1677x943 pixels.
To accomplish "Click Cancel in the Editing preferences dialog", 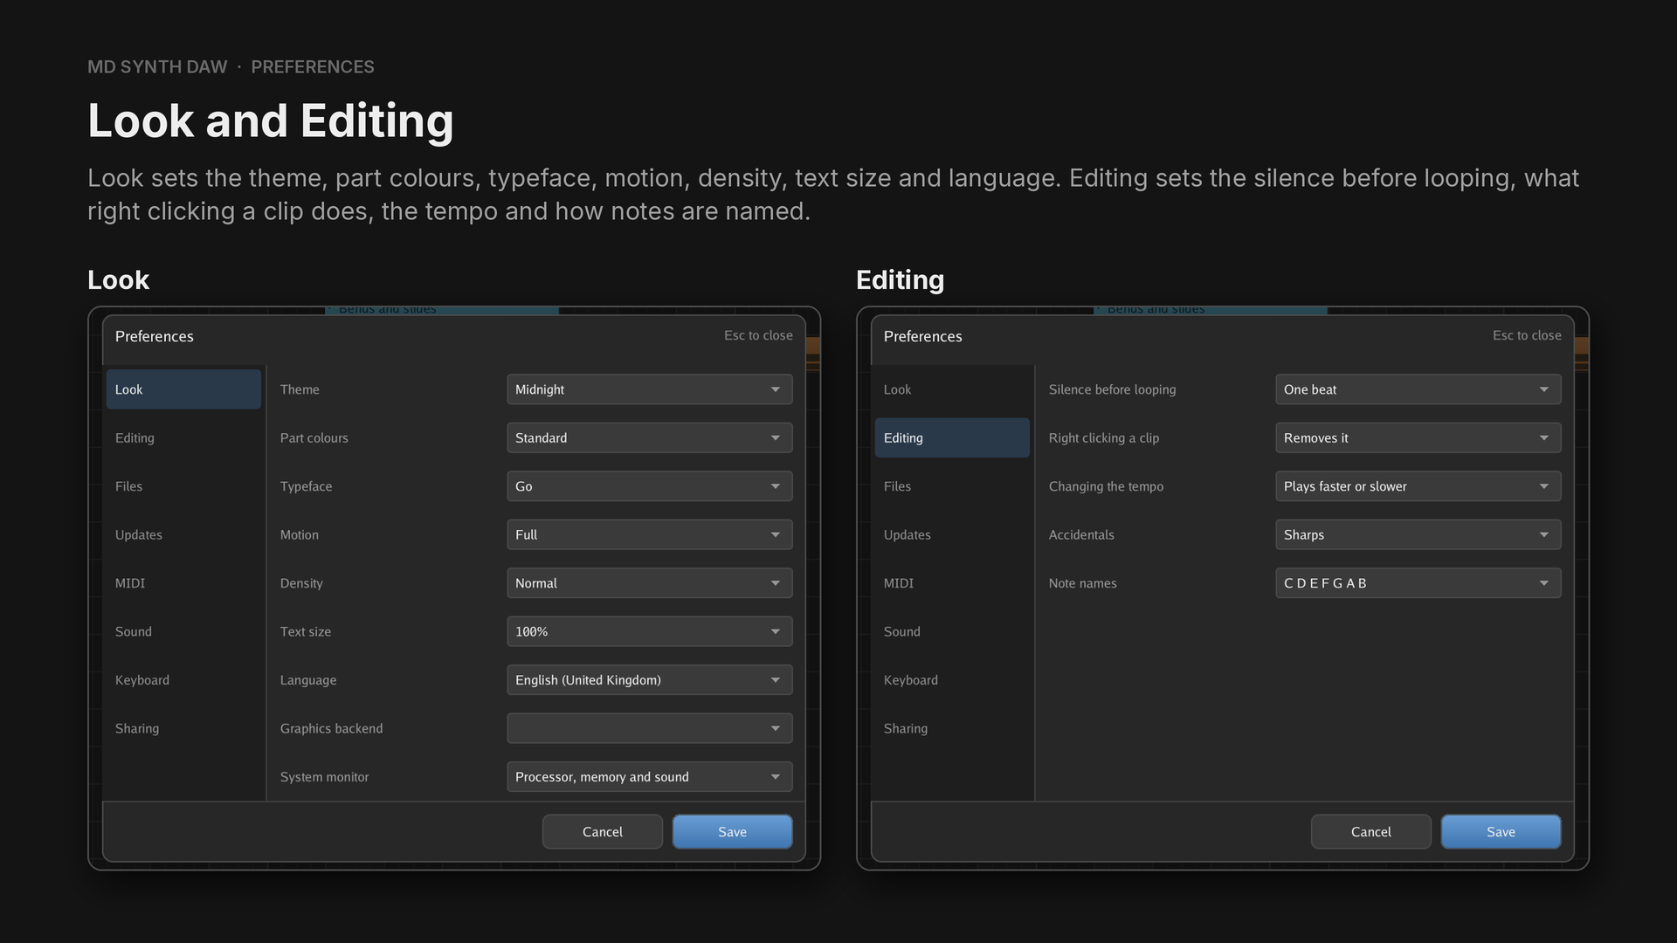I will coord(1371,832).
